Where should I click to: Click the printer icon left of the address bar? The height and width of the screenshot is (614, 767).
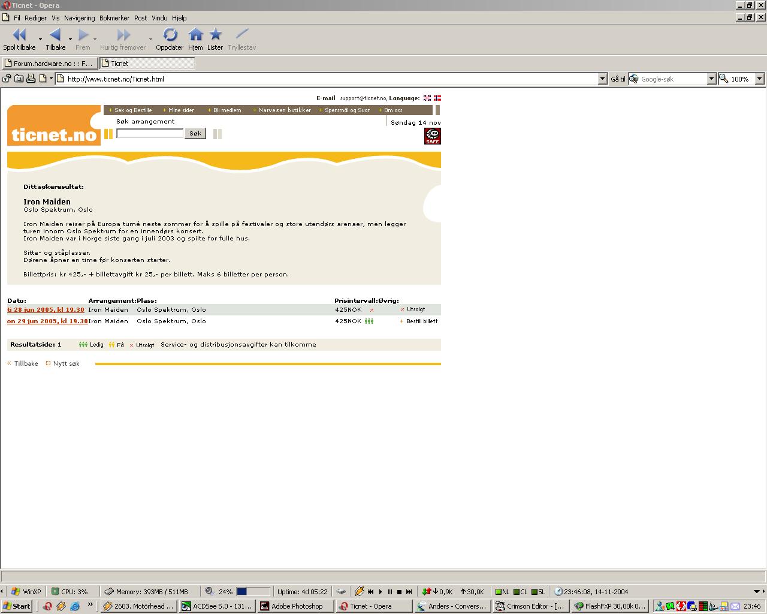(31, 79)
